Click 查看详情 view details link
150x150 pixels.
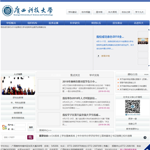[x=105, y=56]
